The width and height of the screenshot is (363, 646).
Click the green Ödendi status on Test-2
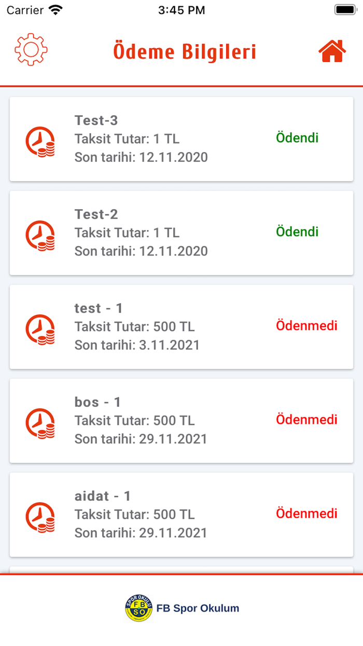click(x=297, y=232)
